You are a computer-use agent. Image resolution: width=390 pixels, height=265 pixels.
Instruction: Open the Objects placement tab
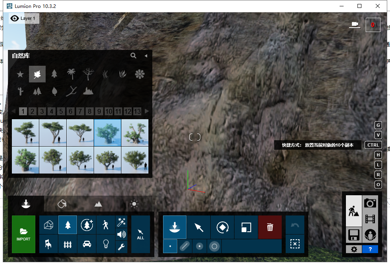(26, 204)
